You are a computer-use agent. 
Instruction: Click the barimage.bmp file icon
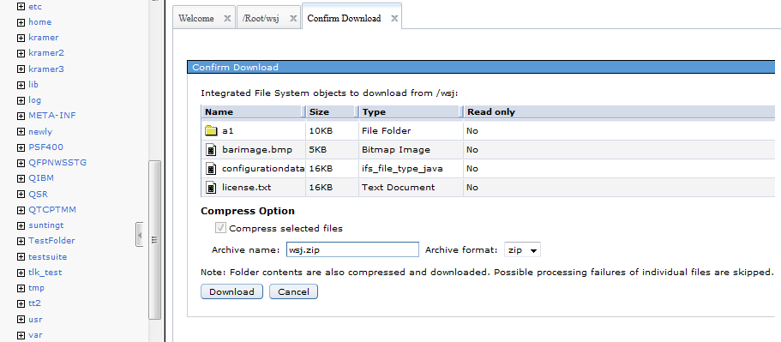click(x=212, y=150)
